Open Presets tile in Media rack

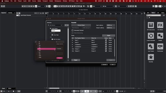[160, 36]
